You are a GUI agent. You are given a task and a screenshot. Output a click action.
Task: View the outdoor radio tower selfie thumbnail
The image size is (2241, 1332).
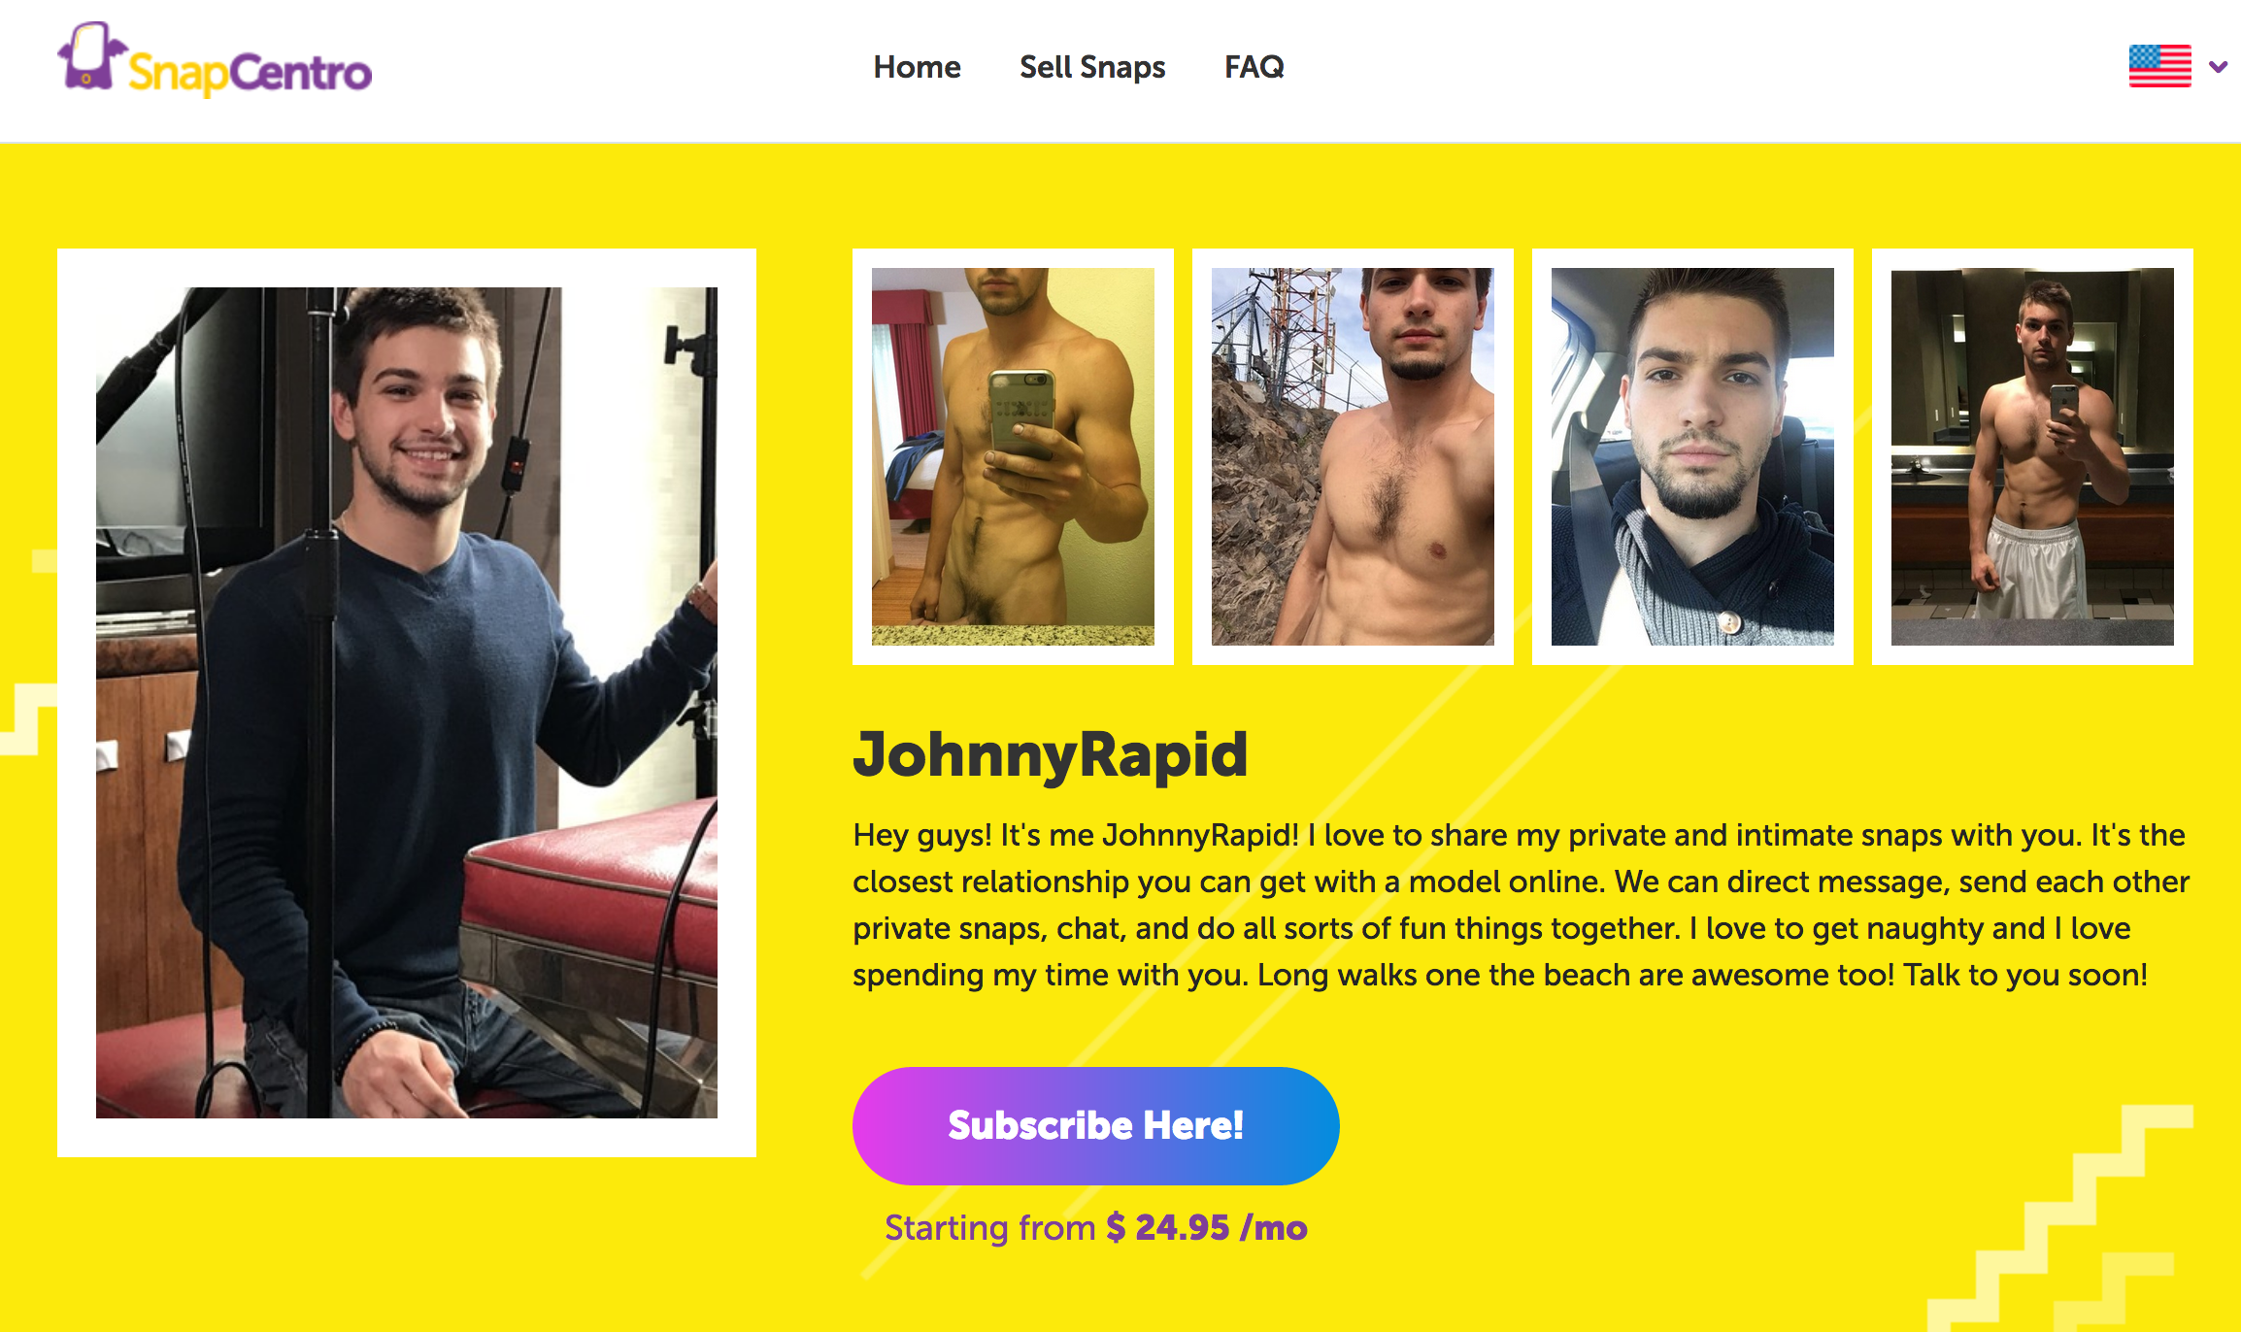coord(1353,456)
